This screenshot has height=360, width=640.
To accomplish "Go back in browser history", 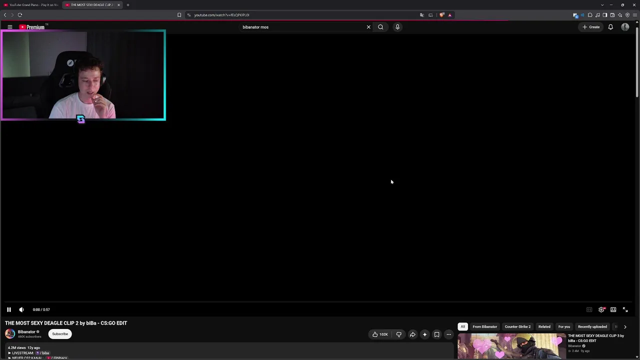I will 5,15.
